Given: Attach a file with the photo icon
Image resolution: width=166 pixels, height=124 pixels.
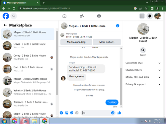Looking at the screenshot, I should coord(67,113).
